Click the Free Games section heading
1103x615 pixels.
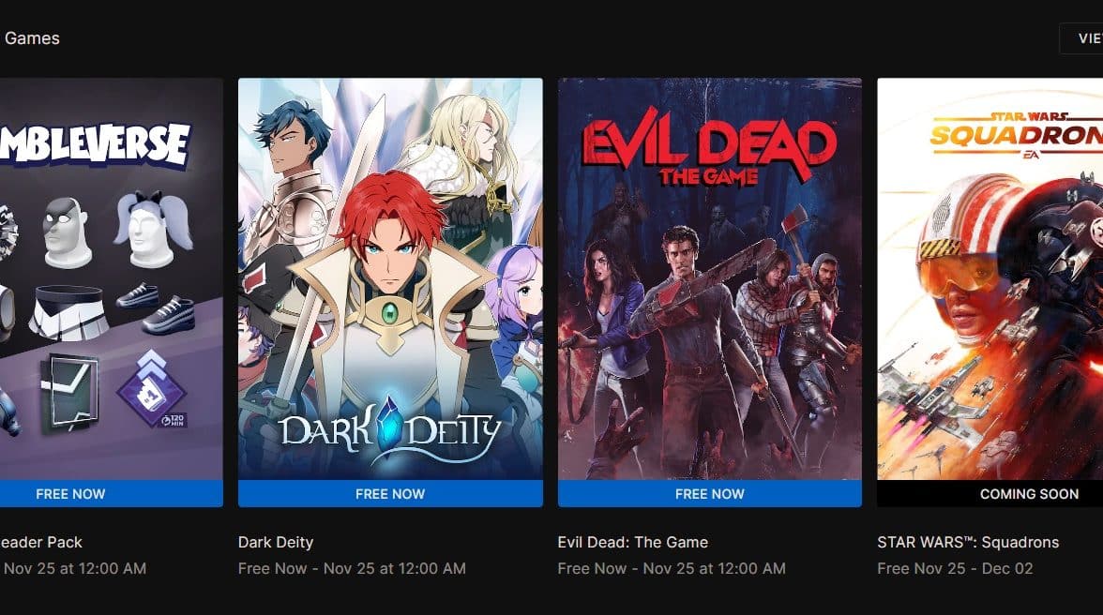pyautogui.click(x=30, y=37)
